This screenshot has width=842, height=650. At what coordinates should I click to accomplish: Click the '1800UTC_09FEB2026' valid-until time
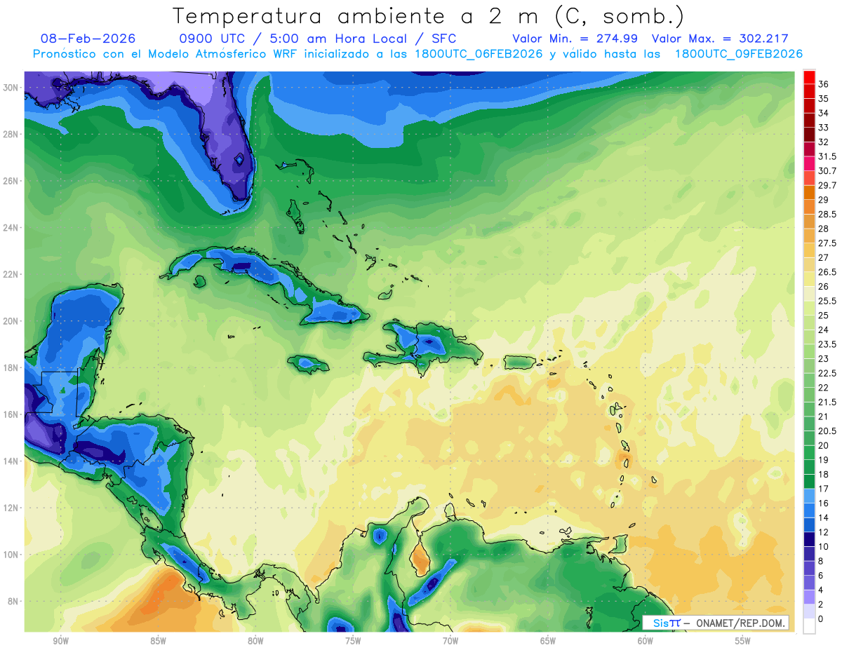click(x=739, y=54)
